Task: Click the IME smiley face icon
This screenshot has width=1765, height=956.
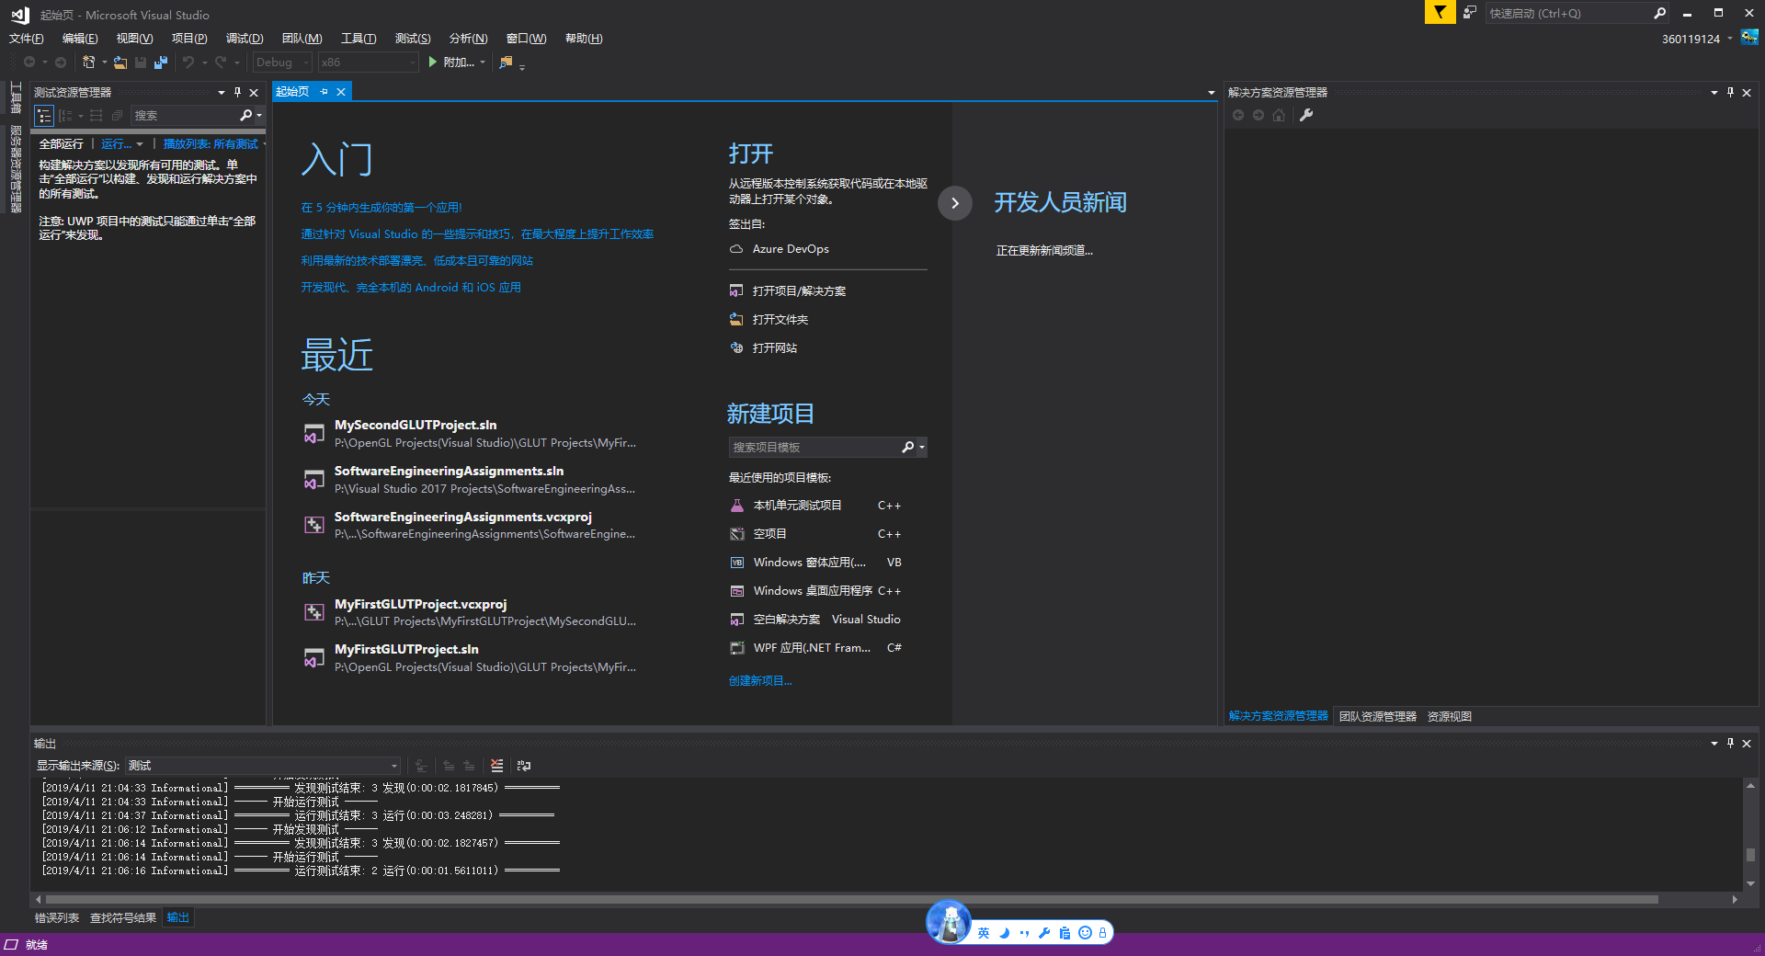Action: [x=1085, y=933]
